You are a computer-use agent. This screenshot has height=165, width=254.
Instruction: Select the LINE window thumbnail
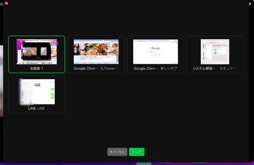(x=37, y=94)
